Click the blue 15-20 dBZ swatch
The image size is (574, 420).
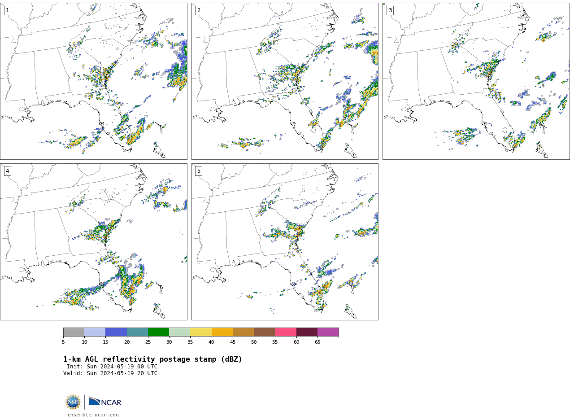(116, 332)
